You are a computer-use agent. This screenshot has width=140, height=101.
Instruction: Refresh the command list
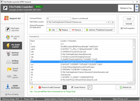[125, 87]
